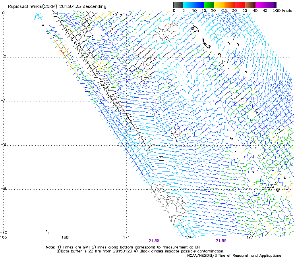Viewport: 294px width, 258px height.
Task: Click the first purple '21:59' time stamp near 171
Action: tap(154, 241)
